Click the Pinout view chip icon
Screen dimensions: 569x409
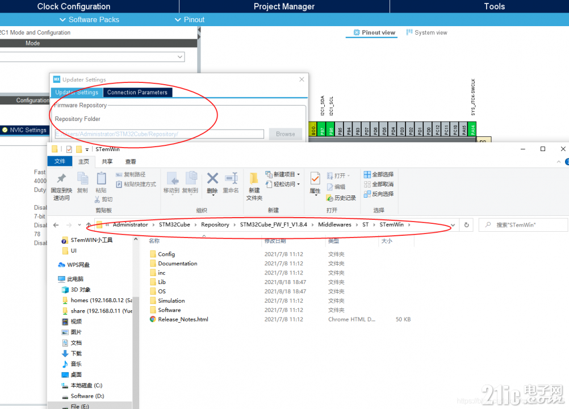click(x=357, y=32)
